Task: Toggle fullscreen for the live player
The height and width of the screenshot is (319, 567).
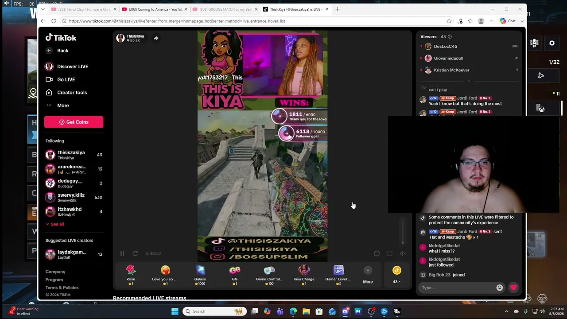Action: pos(390,253)
